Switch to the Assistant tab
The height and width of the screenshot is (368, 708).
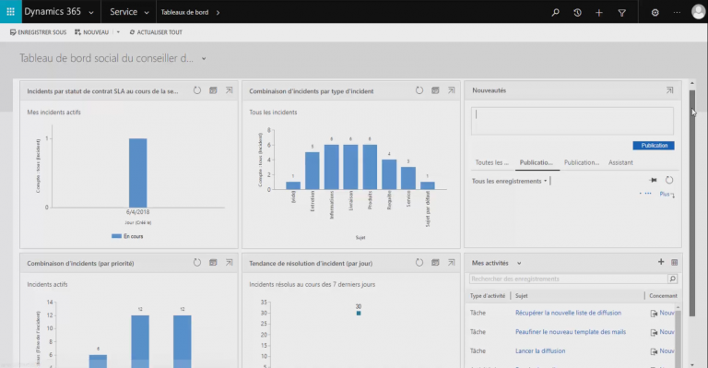[620, 162]
